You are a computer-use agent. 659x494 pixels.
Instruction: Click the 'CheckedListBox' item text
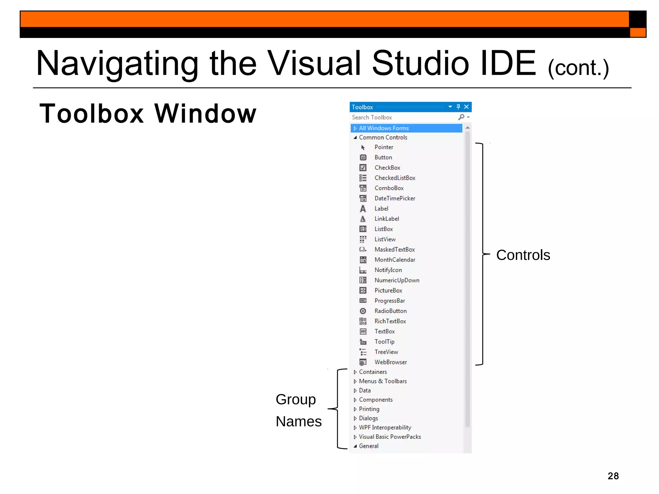395,178
